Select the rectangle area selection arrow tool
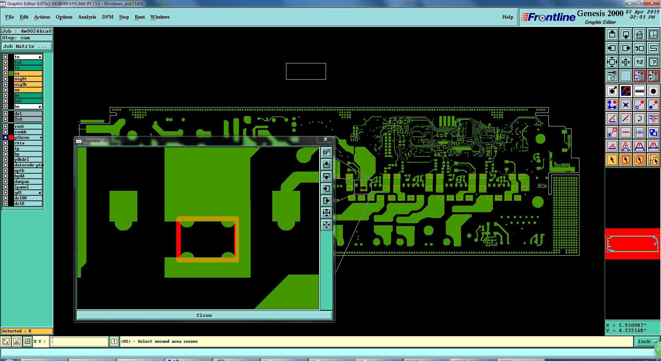The height and width of the screenshot is (361, 661). pos(626,160)
